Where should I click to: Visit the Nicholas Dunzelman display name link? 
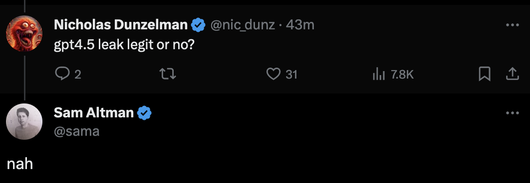click(x=121, y=24)
